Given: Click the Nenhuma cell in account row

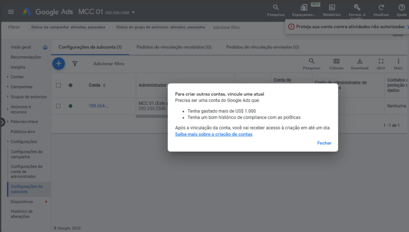Looking at the screenshot, I should [x=396, y=106].
